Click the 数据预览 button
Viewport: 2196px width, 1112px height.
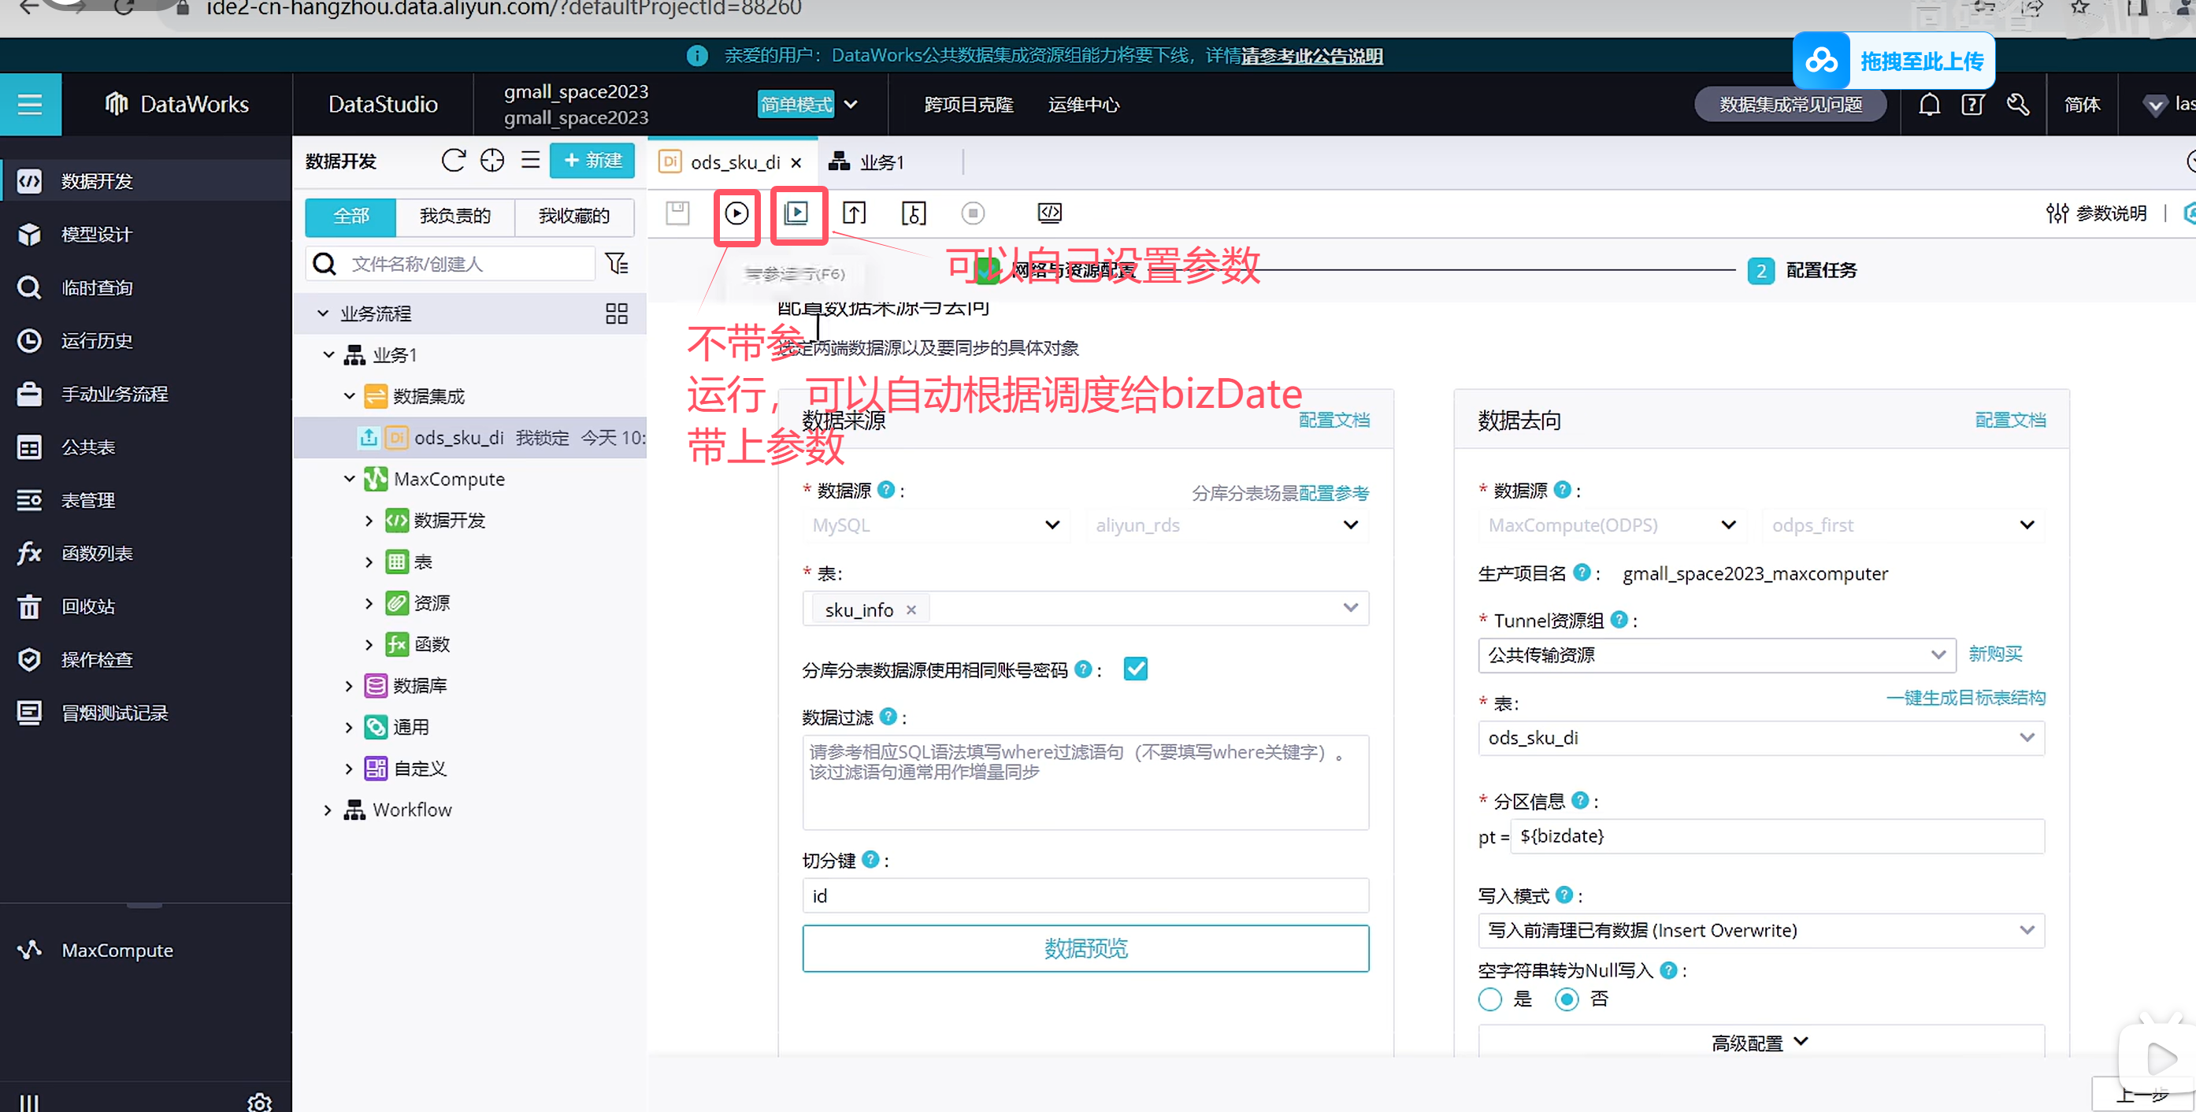tap(1085, 948)
